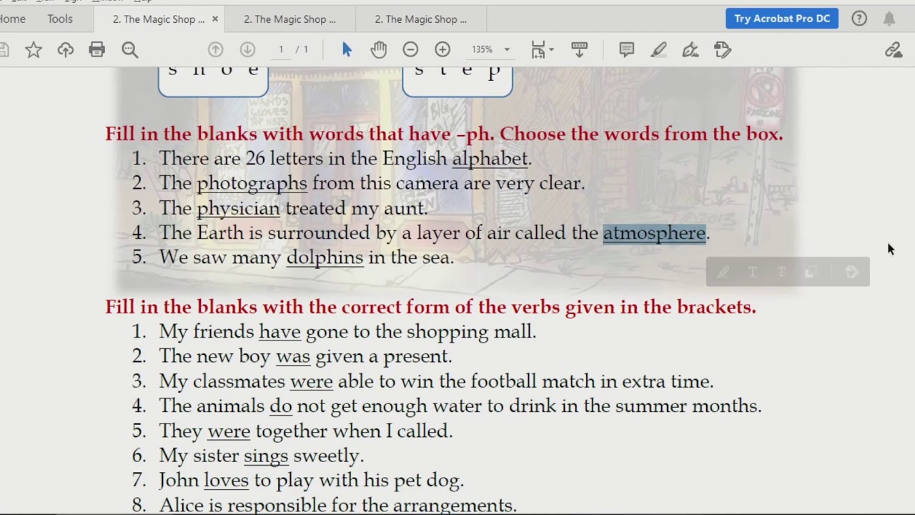915x515 pixels.
Task: Open find text with the magnifier icon
Action: [129, 49]
